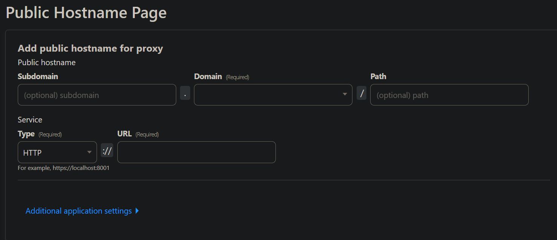Viewport: 557px width, 240px height.
Task: Click the URL field label
Action: [x=125, y=134]
